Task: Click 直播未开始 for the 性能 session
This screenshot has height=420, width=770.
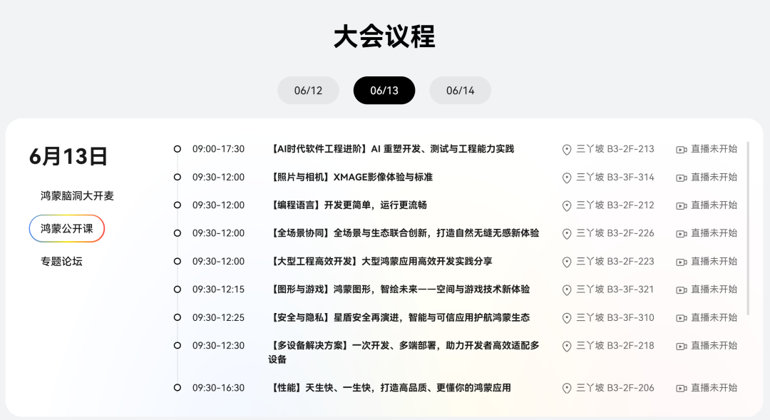Action: tap(714, 388)
